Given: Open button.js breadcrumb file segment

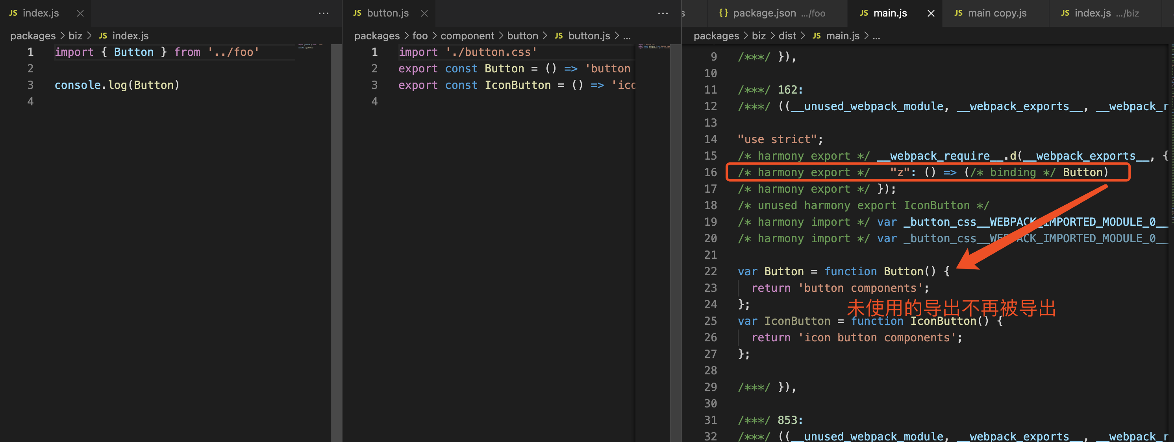Looking at the screenshot, I should click(x=589, y=35).
